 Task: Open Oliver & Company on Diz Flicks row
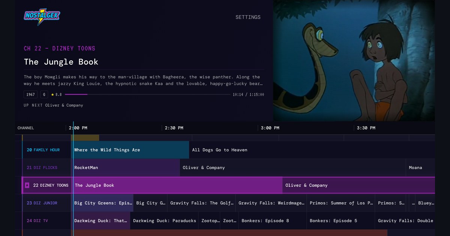(x=293, y=167)
